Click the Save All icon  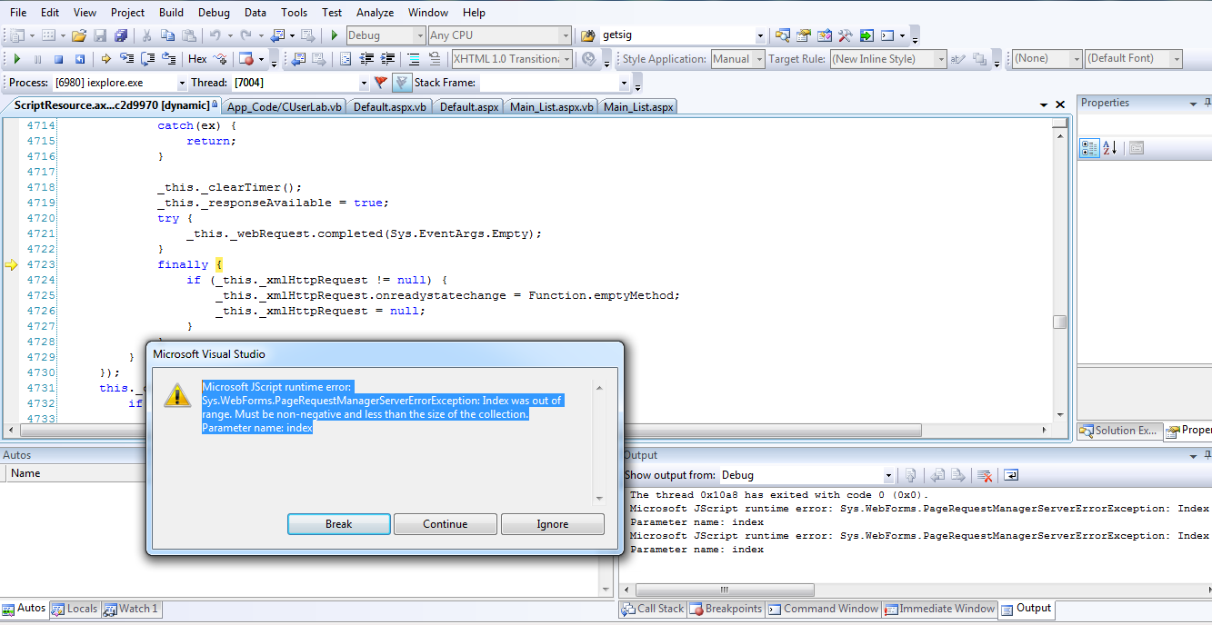point(120,35)
